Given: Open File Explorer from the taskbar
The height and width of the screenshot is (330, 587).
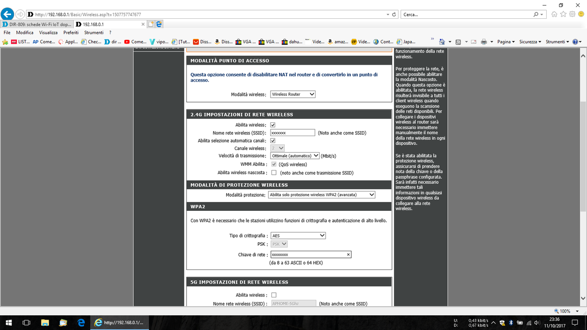Looking at the screenshot, I should click(x=44, y=323).
